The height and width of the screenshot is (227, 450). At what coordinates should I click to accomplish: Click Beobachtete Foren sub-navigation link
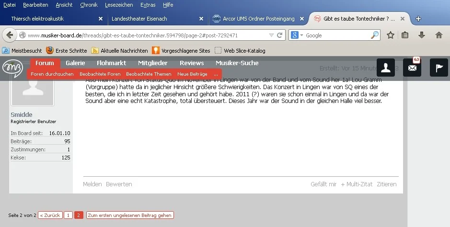(100, 74)
